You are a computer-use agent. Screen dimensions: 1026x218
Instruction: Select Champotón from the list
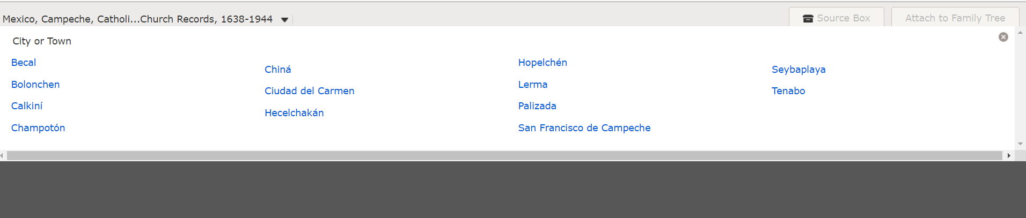click(38, 128)
